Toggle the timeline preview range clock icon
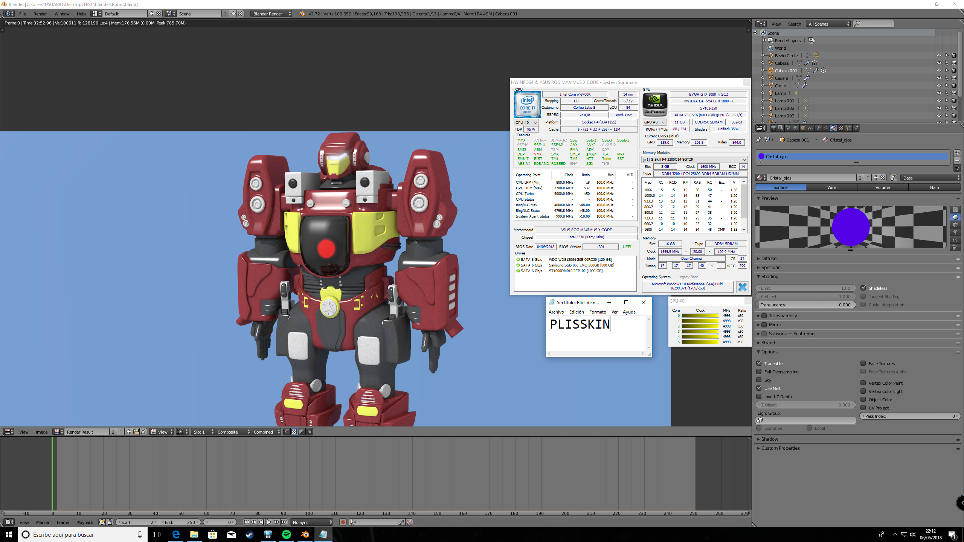 tap(102, 522)
